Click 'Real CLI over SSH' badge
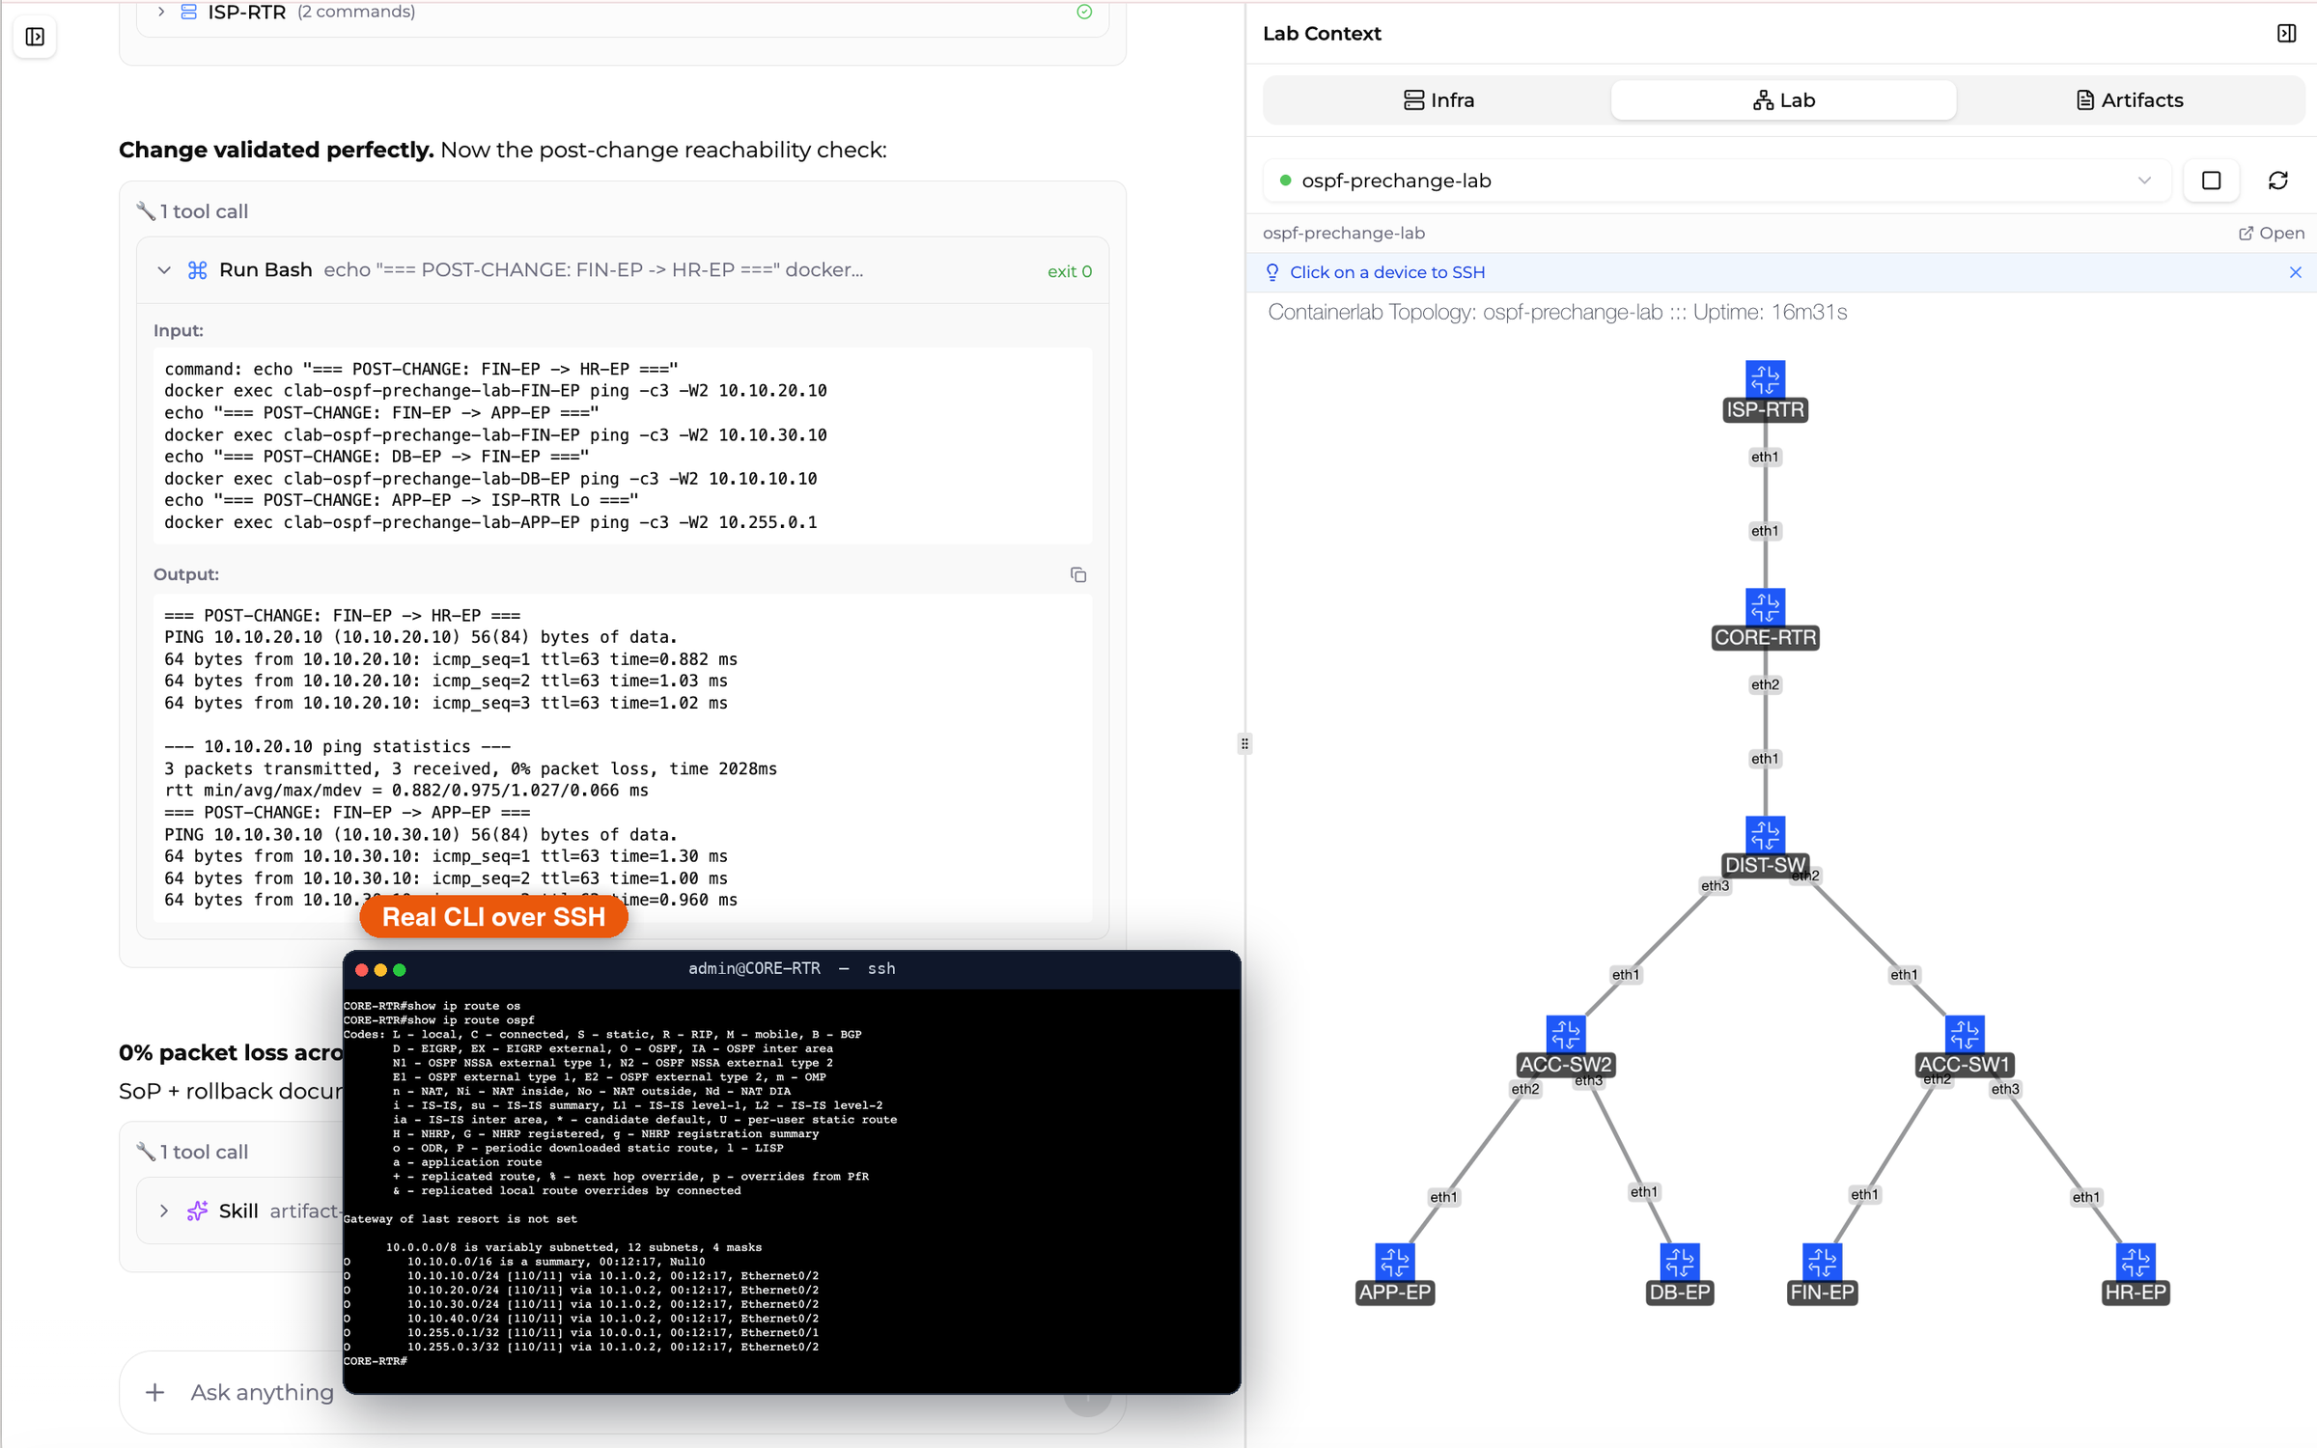 tap(493, 917)
